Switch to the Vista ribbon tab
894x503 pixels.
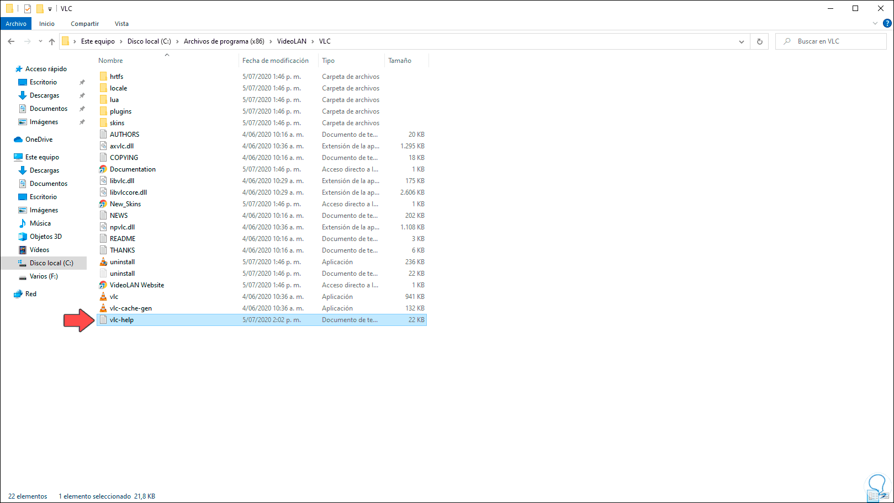[x=121, y=24]
